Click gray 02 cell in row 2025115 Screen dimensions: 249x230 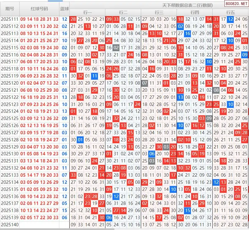point(116,48)
